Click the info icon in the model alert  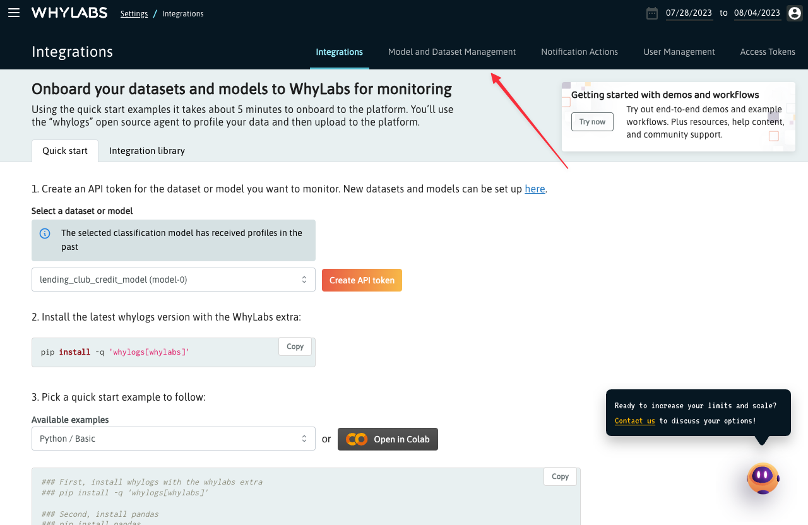click(44, 233)
